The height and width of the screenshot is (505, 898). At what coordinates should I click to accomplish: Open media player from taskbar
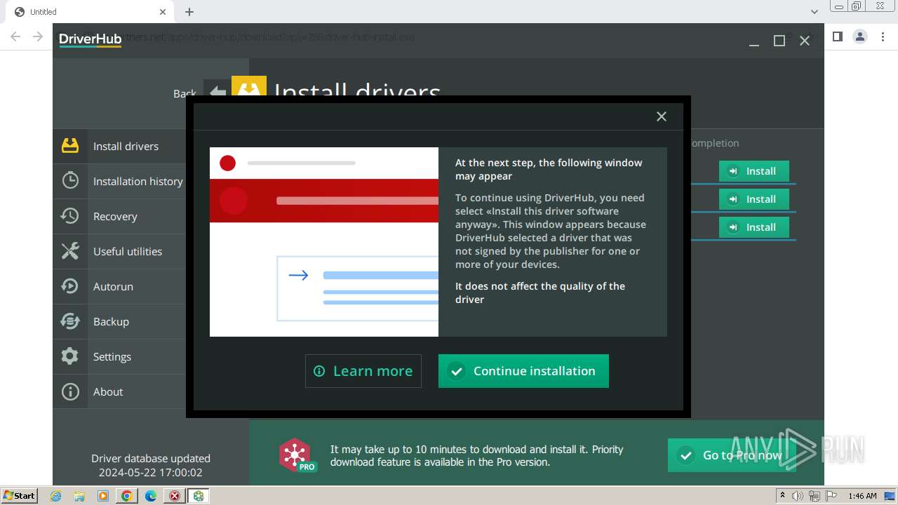click(103, 496)
